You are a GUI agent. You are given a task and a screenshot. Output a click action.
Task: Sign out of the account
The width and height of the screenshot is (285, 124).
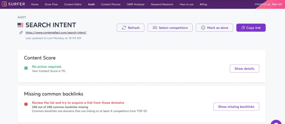pyautogui.click(x=277, y=4)
